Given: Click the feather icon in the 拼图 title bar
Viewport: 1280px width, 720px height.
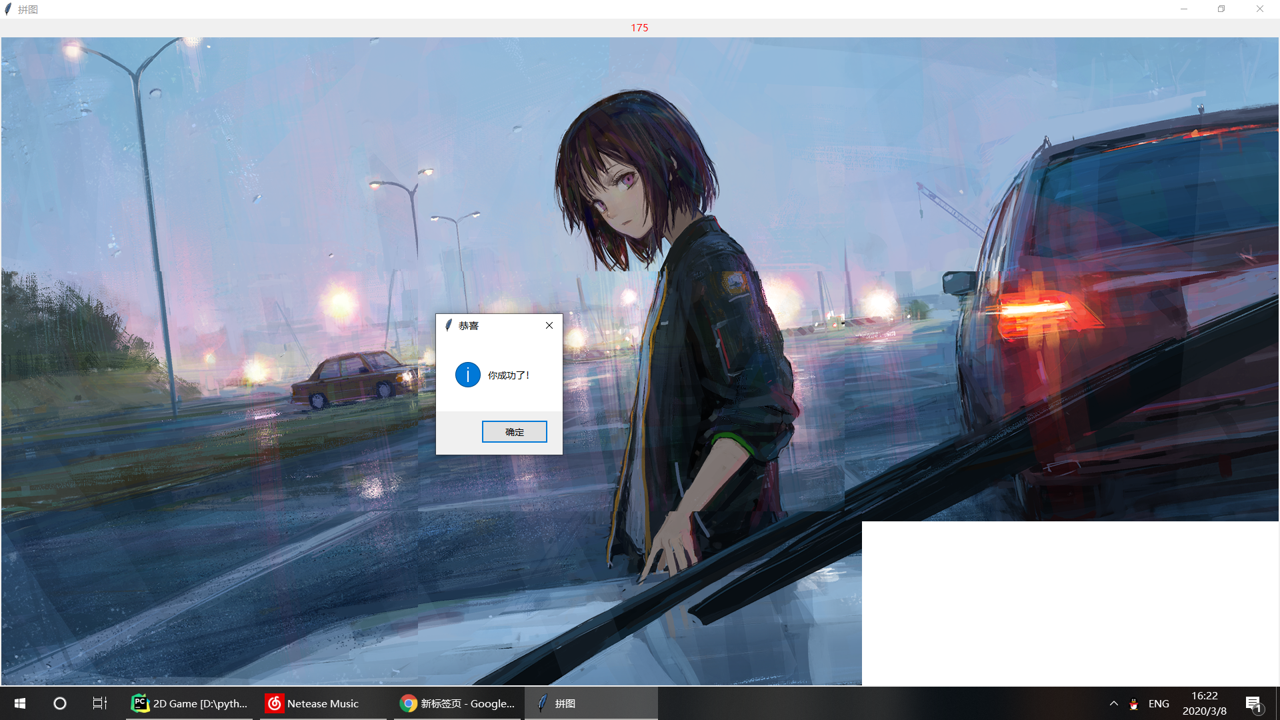Looking at the screenshot, I should pyautogui.click(x=8, y=9).
